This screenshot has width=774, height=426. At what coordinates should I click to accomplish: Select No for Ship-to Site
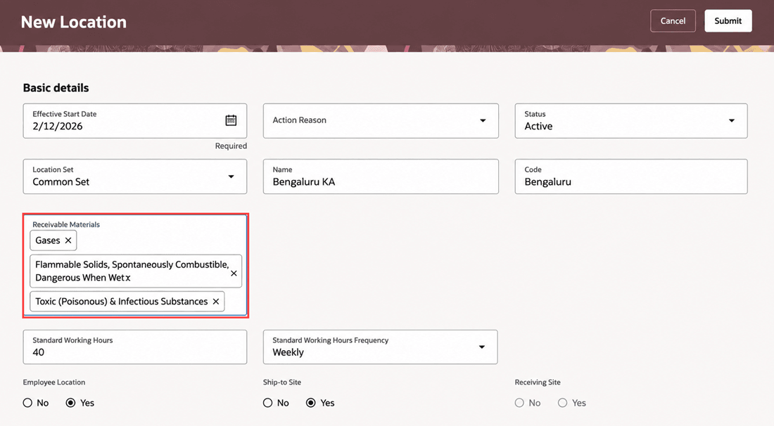click(x=267, y=403)
